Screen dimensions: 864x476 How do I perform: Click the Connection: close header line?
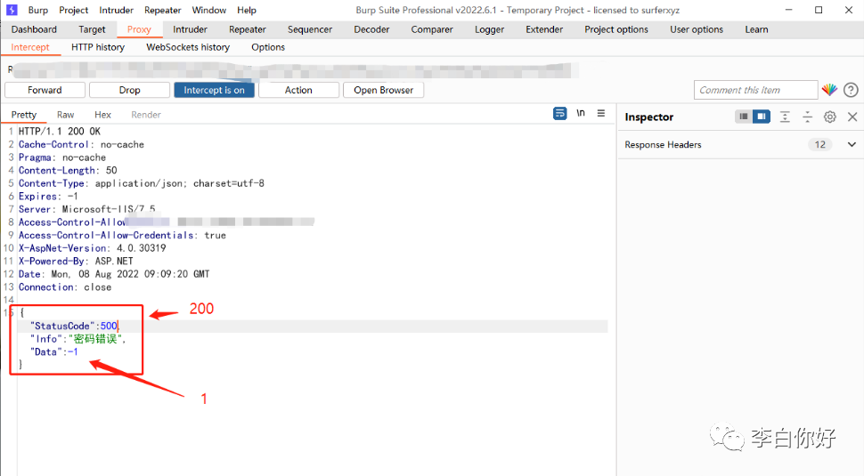click(x=65, y=286)
